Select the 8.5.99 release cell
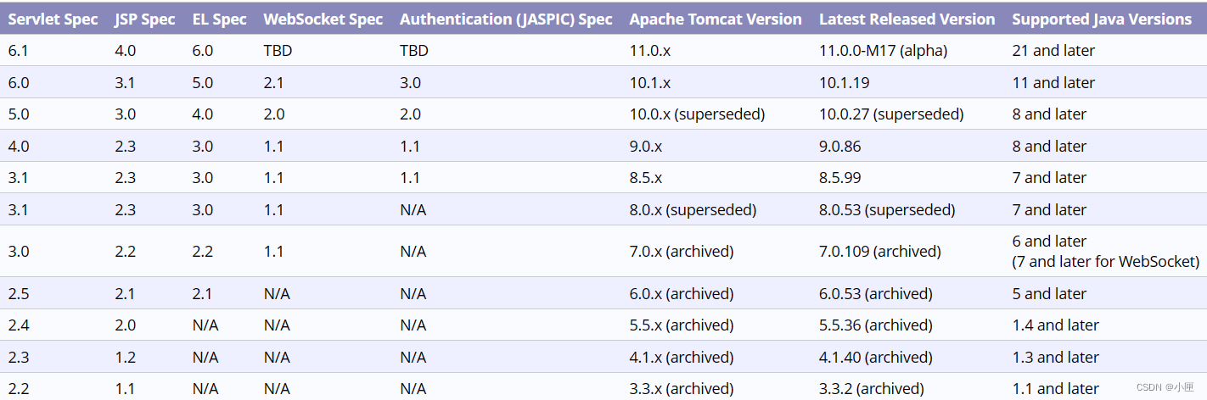The height and width of the screenshot is (400, 1207). [839, 178]
